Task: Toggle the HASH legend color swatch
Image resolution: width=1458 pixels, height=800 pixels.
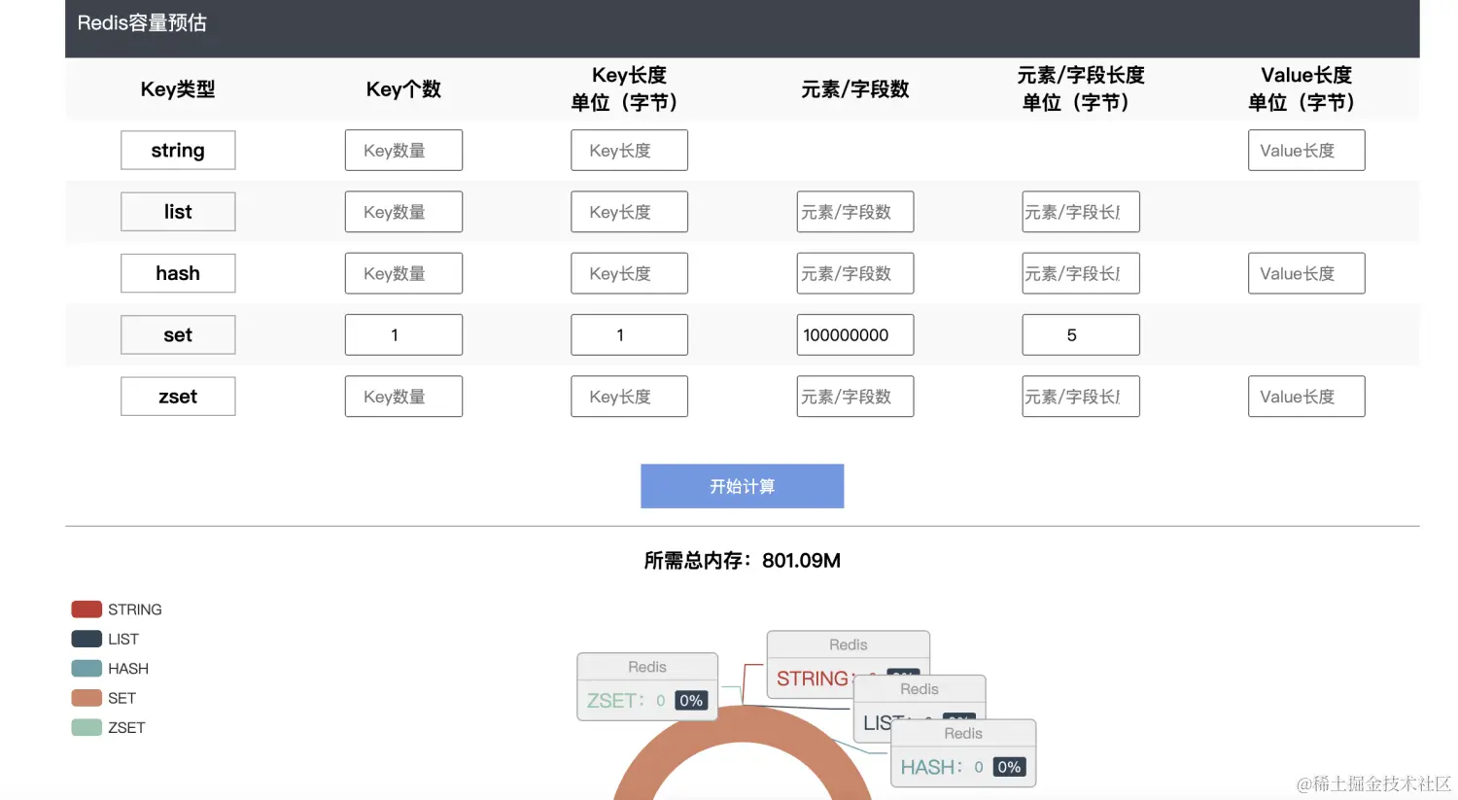Action: coord(87,669)
